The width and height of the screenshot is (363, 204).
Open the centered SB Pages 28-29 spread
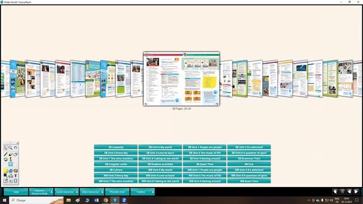click(181, 79)
